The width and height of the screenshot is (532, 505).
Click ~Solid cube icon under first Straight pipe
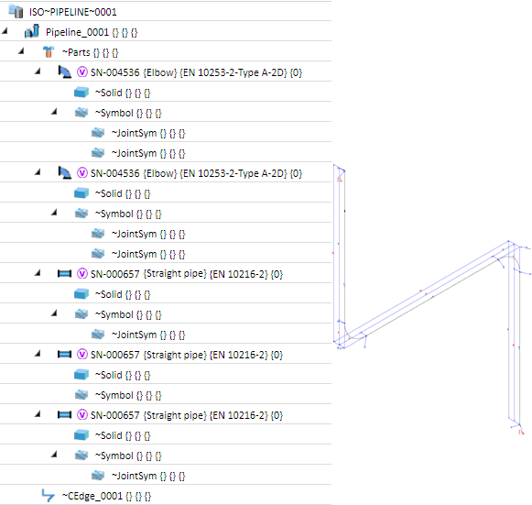81,294
